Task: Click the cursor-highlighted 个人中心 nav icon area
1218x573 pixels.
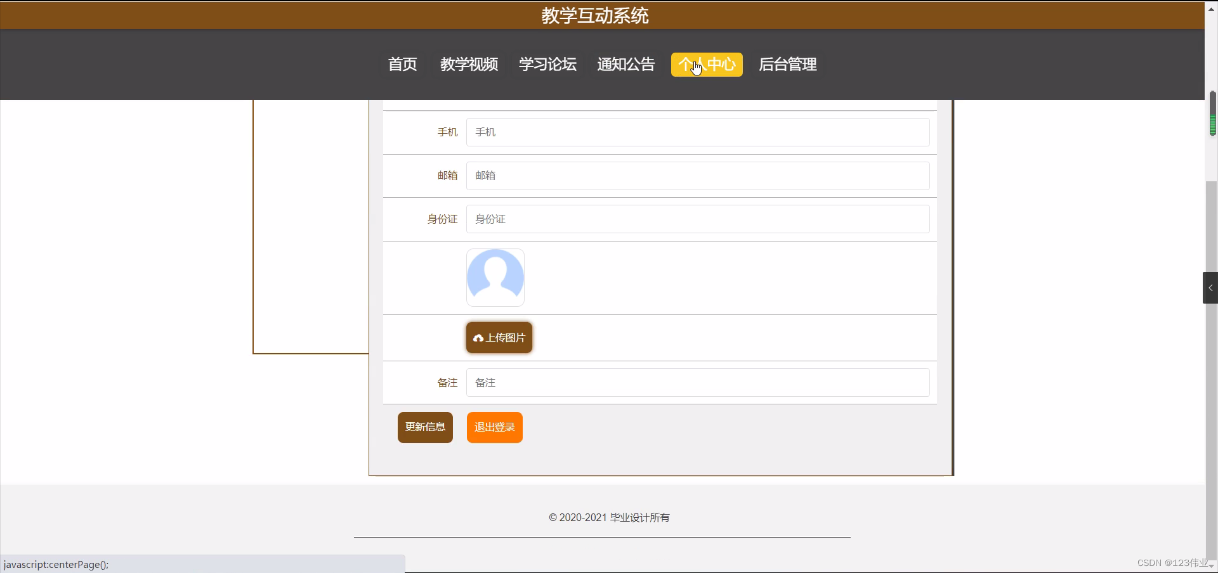Action: pyautogui.click(x=706, y=64)
